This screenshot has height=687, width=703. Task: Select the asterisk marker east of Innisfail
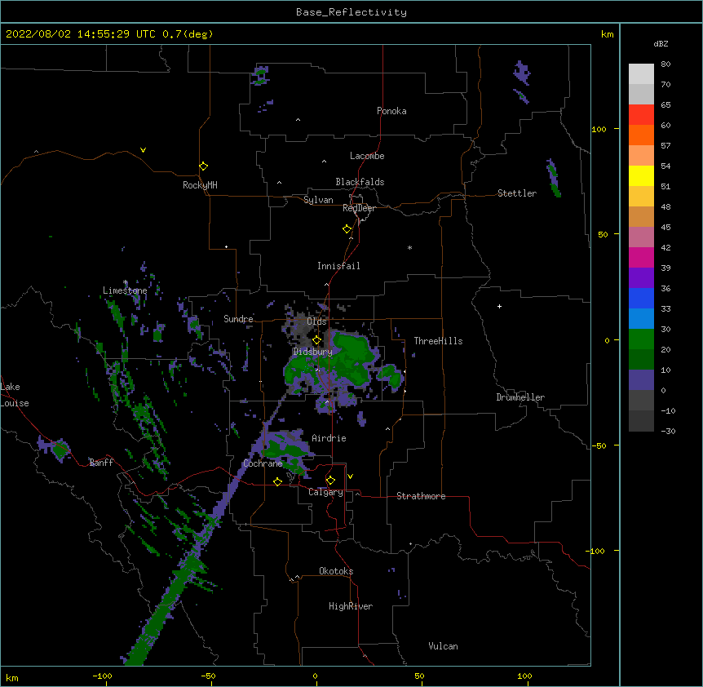coord(409,247)
